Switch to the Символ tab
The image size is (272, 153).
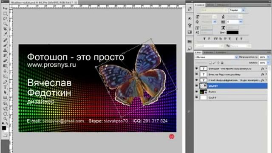pyautogui.click(x=200, y=5)
